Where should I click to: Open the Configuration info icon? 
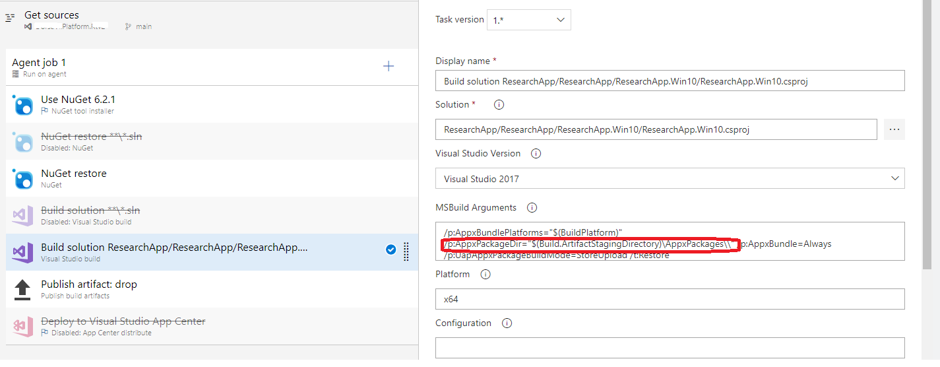tap(507, 323)
